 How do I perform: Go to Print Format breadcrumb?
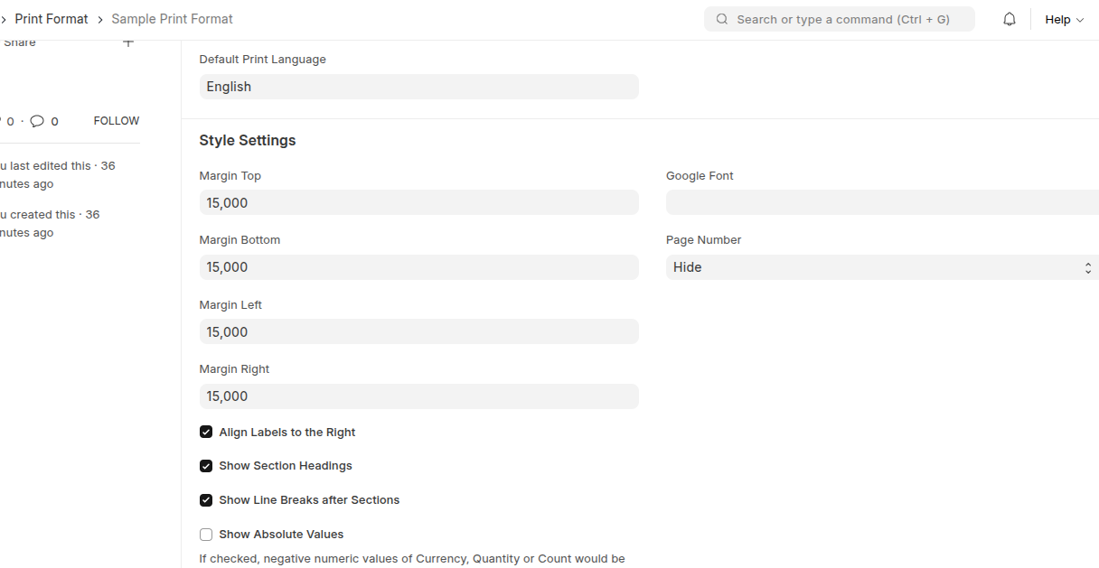[x=52, y=19]
